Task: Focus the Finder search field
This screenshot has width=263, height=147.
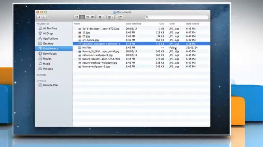Action: (177, 17)
